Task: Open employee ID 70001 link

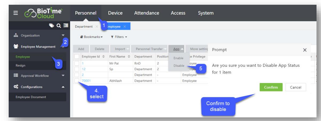Action: coord(86,81)
